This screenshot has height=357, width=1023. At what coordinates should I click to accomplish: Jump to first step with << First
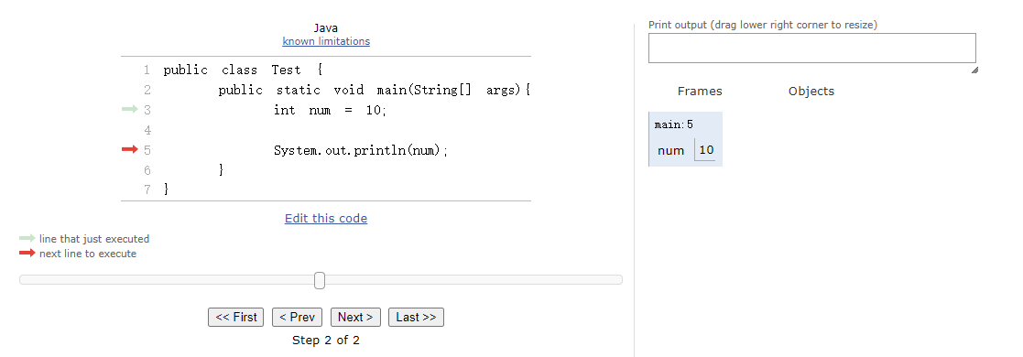(x=236, y=318)
